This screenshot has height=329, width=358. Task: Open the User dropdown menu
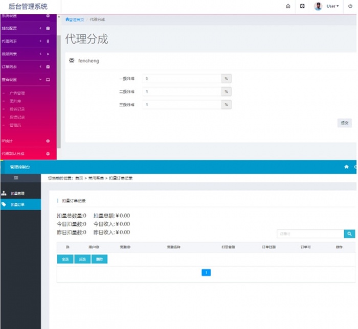[332, 6]
